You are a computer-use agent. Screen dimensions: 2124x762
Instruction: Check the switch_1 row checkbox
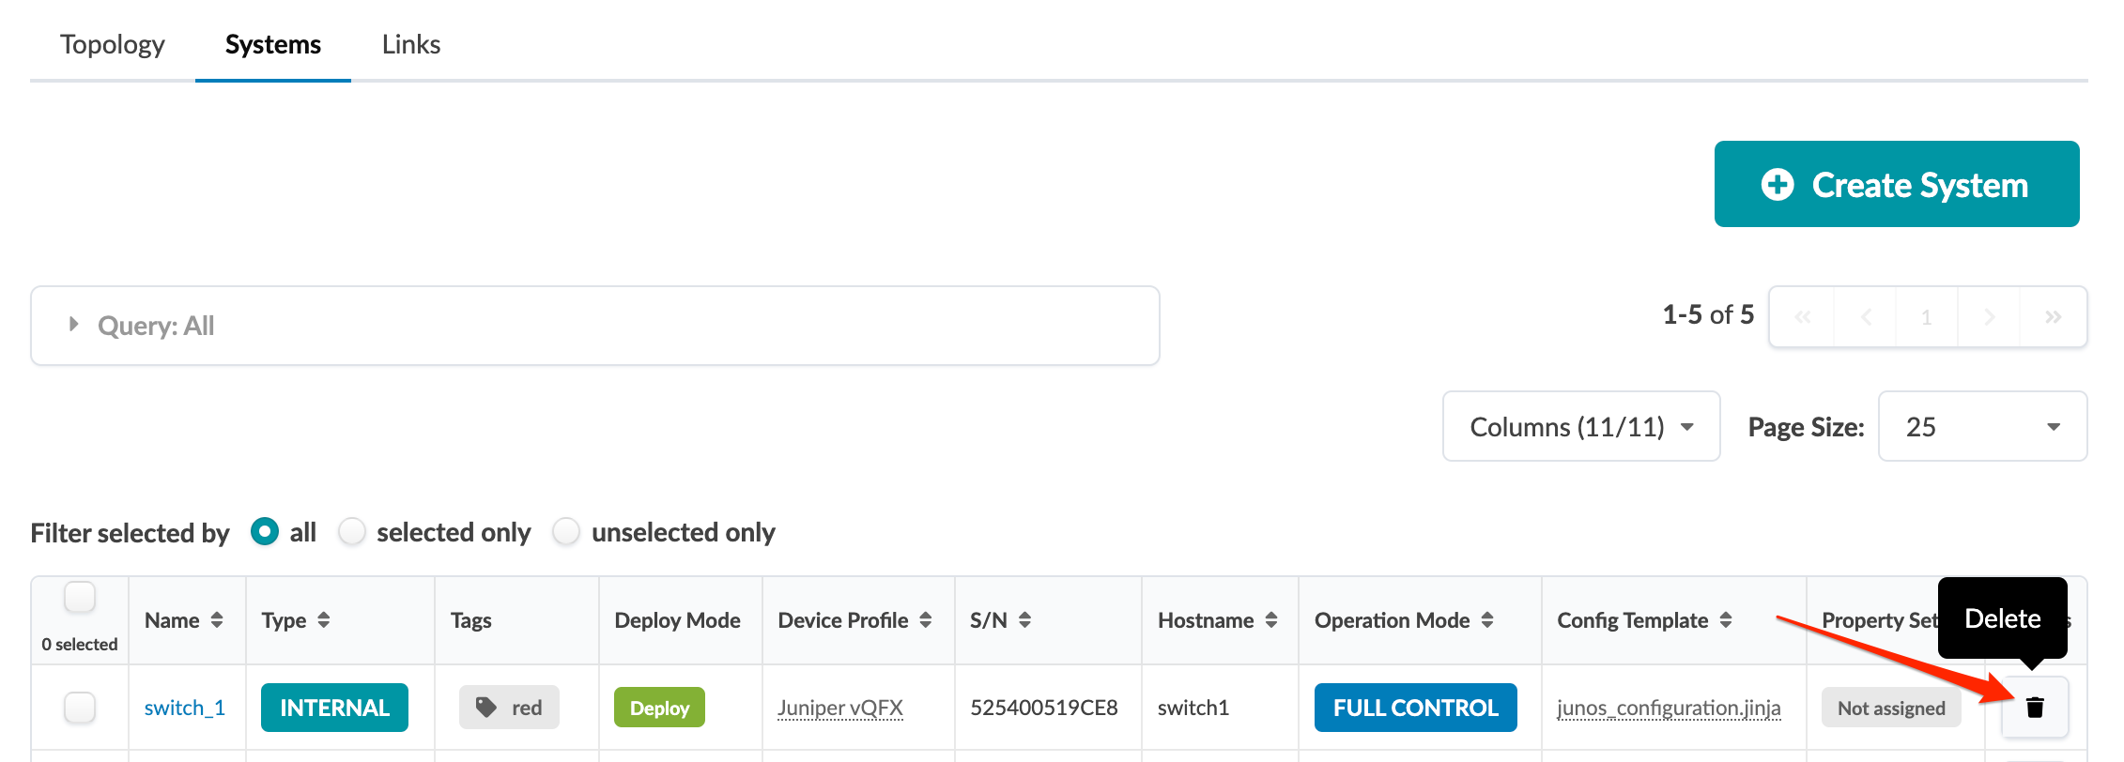(80, 708)
